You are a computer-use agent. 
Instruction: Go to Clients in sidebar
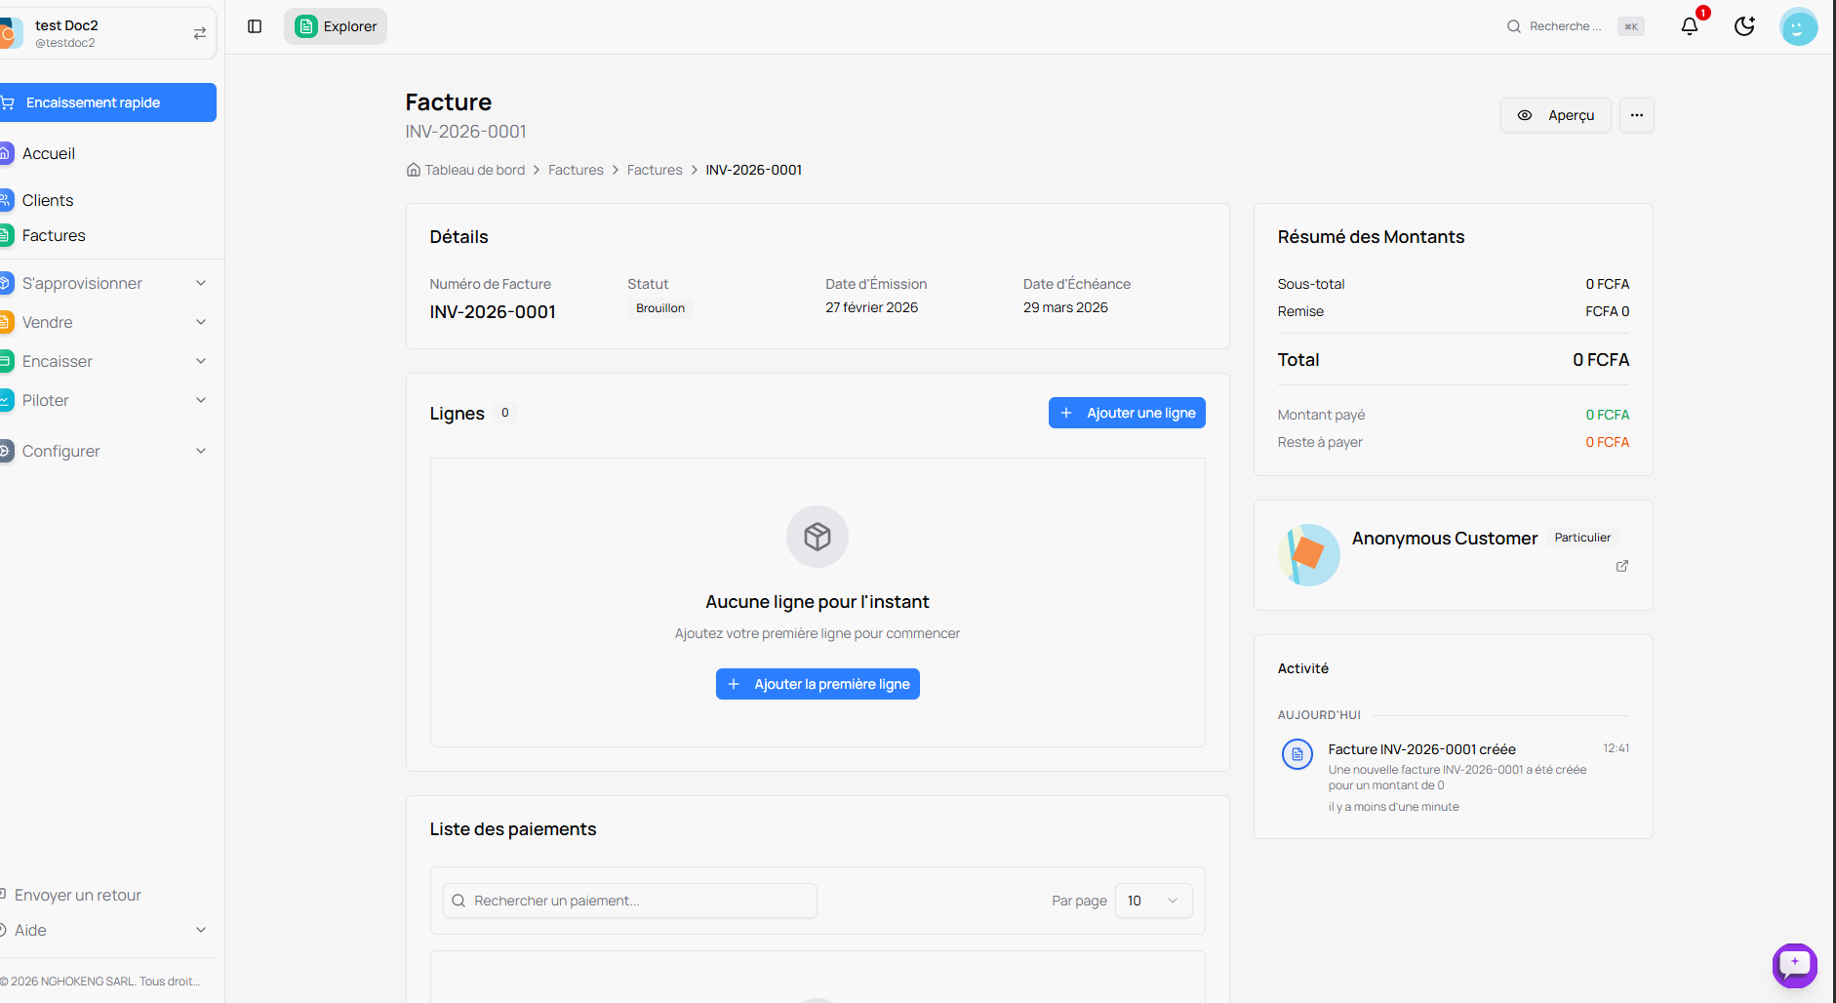48,200
